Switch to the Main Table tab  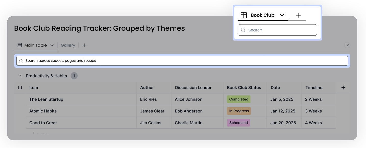pyautogui.click(x=36, y=45)
